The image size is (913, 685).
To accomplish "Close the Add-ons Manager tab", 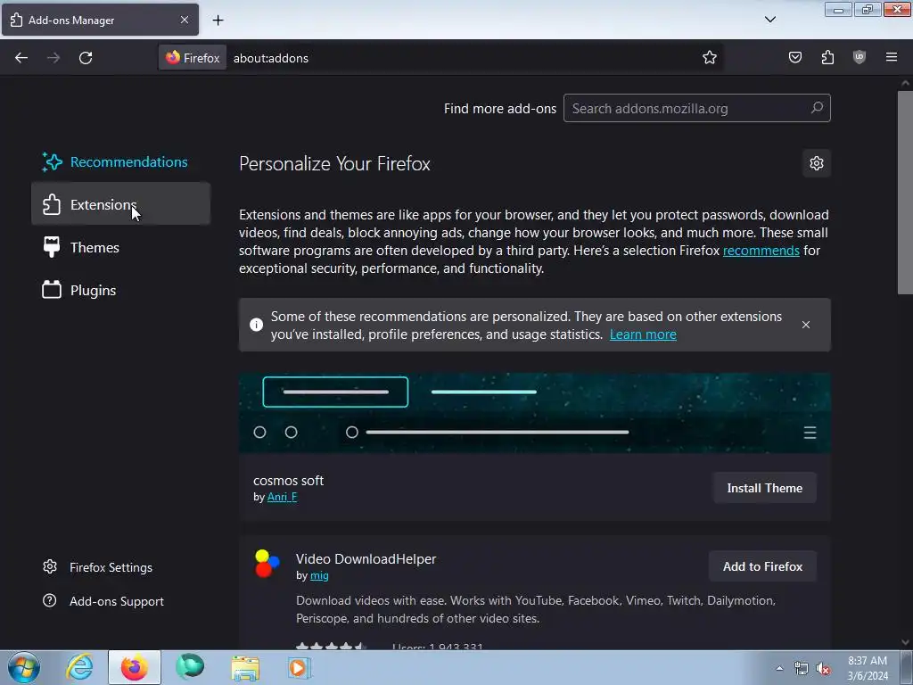I will pyautogui.click(x=184, y=20).
